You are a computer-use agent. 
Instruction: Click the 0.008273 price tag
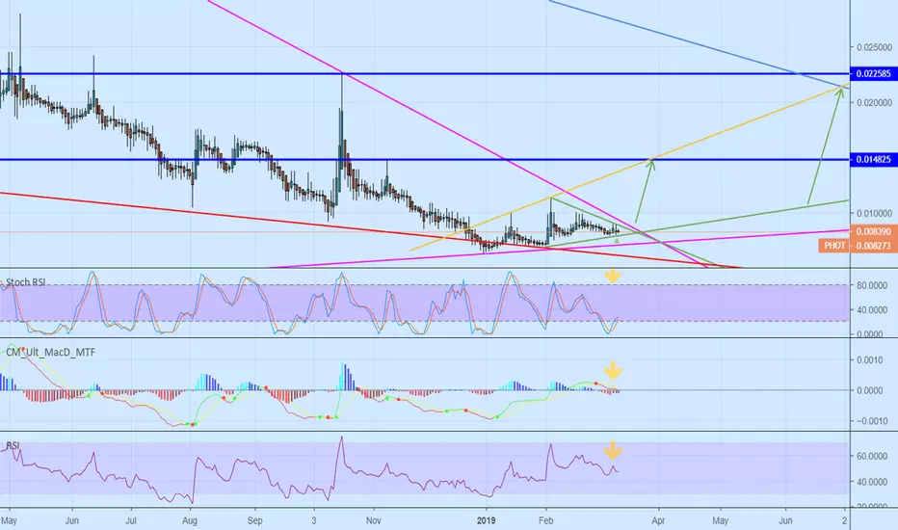[x=873, y=246]
